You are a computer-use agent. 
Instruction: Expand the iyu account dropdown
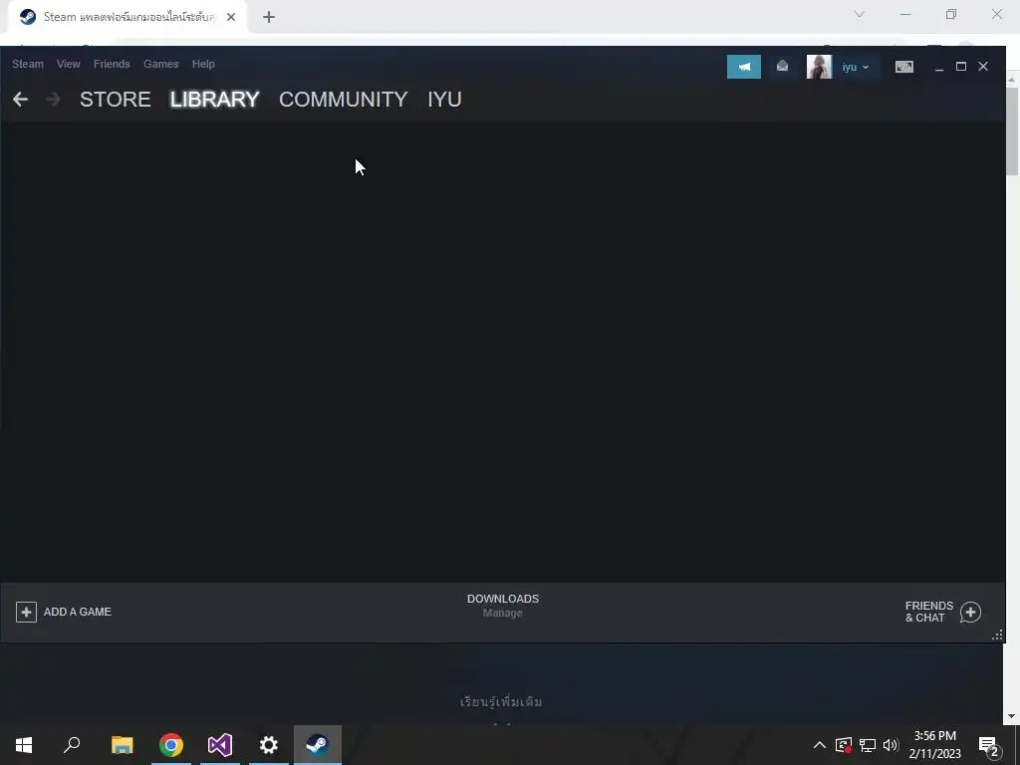pyautogui.click(x=856, y=67)
